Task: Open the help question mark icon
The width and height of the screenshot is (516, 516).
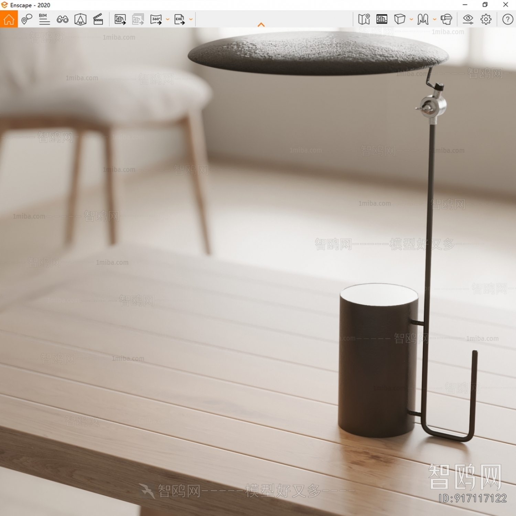Action: pos(508,19)
